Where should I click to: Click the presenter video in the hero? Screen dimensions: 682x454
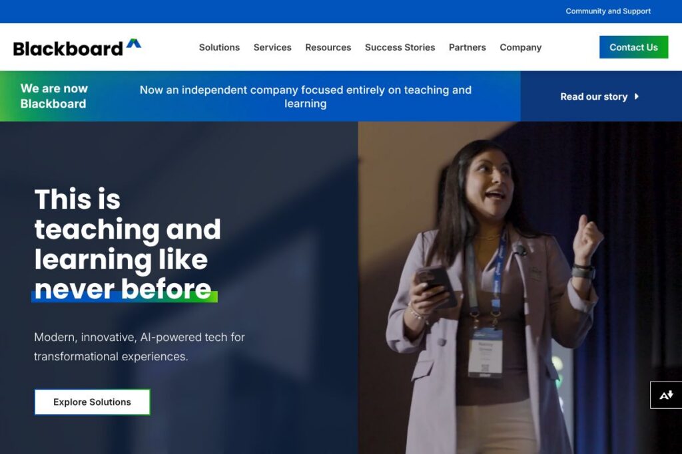[519, 288]
